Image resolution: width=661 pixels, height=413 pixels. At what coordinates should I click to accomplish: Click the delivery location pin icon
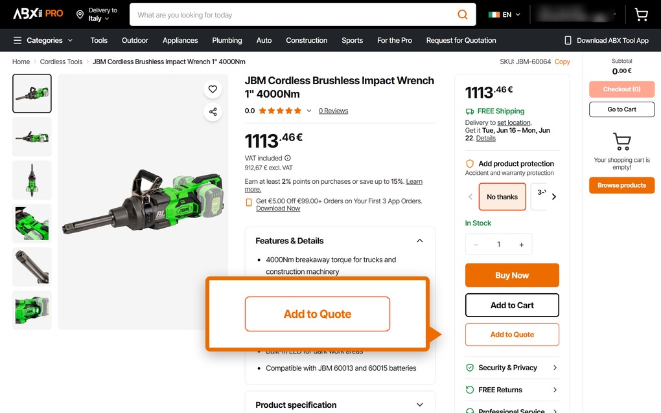pyautogui.click(x=80, y=15)
